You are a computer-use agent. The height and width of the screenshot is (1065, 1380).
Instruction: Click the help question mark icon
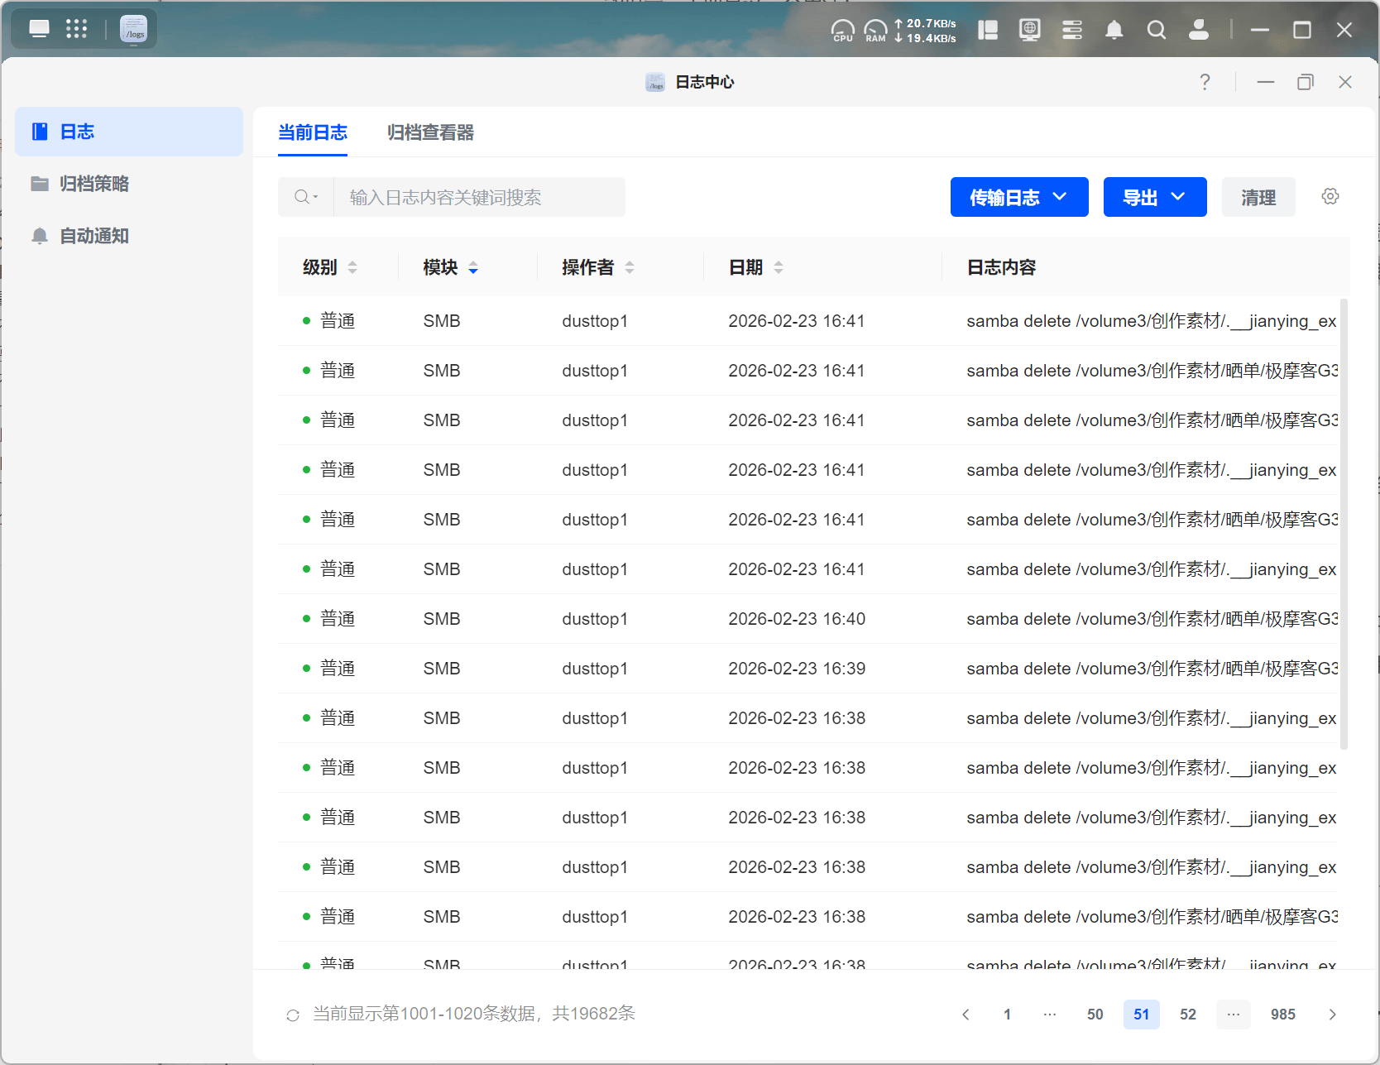[x=1205, y=82]
